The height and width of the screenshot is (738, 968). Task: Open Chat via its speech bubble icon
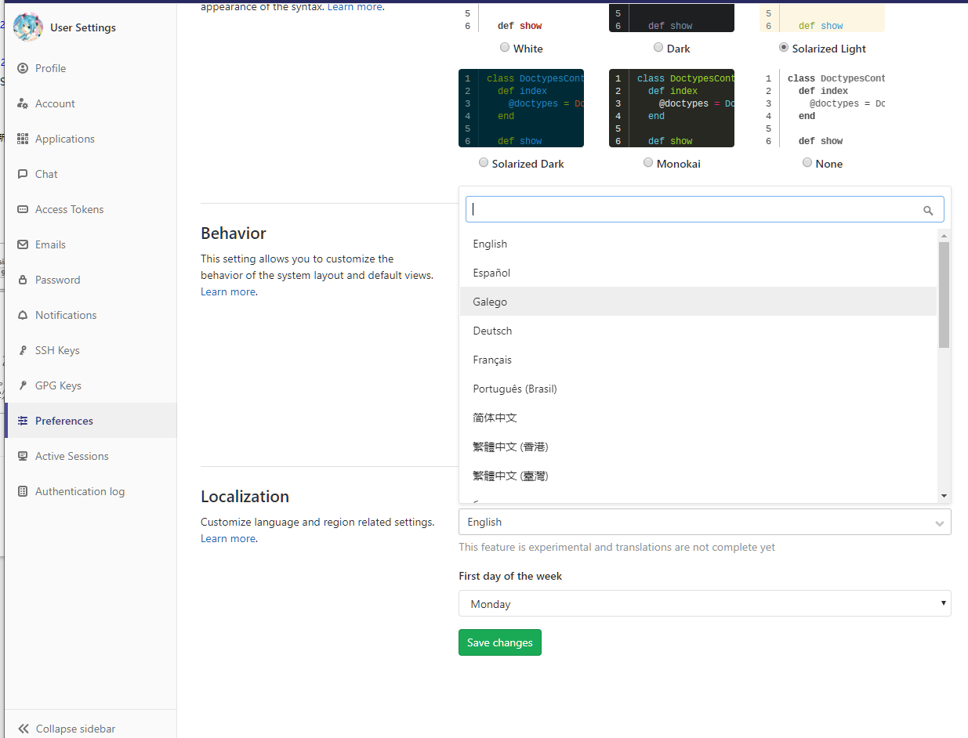tap(23, 174)
